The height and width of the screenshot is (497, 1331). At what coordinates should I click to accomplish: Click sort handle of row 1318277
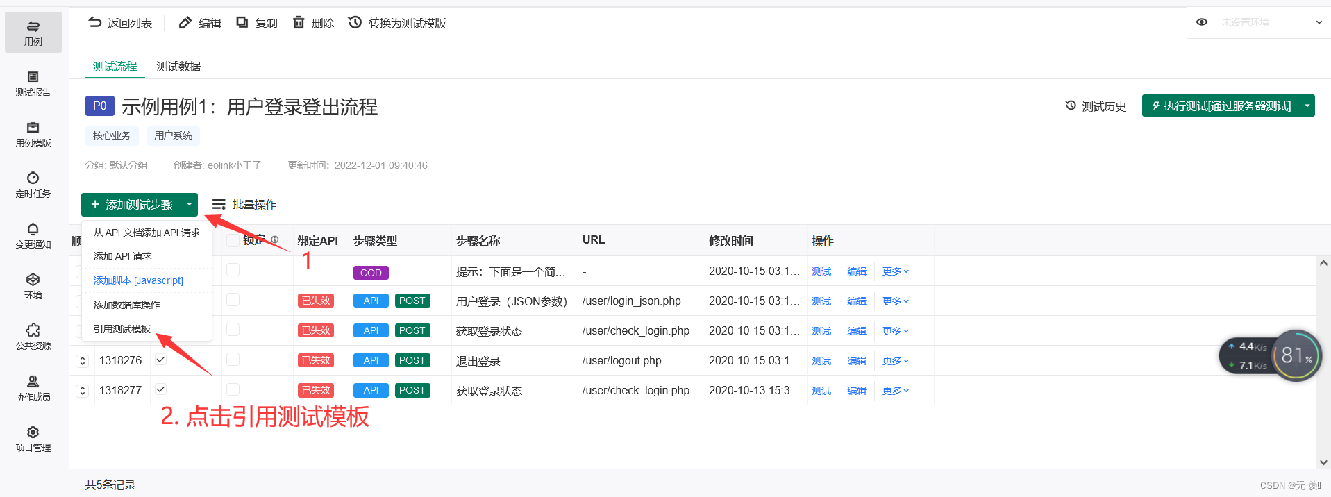[83, 390]
